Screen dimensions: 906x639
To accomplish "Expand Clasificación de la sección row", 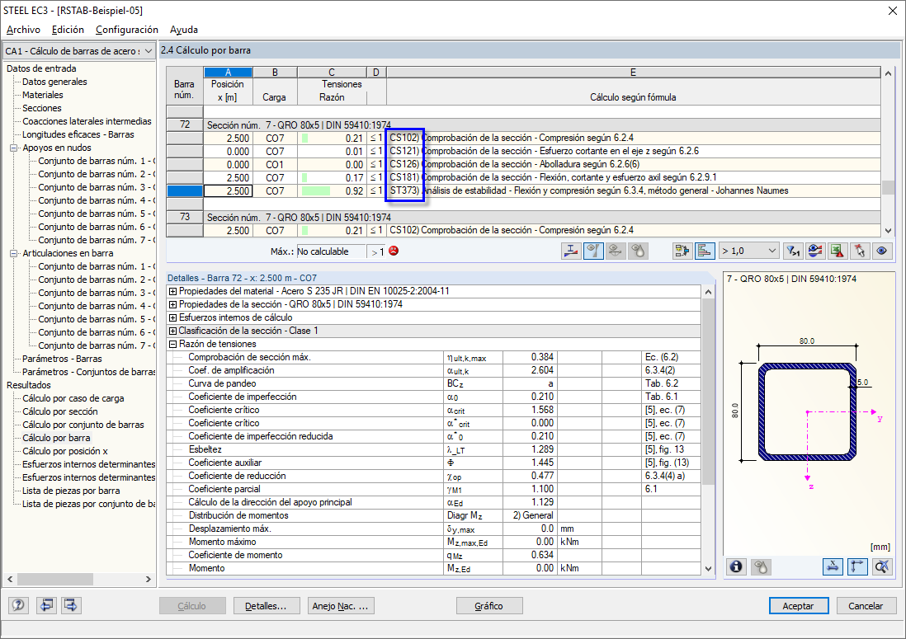I will pyautogui.click(x=172, y=331).
